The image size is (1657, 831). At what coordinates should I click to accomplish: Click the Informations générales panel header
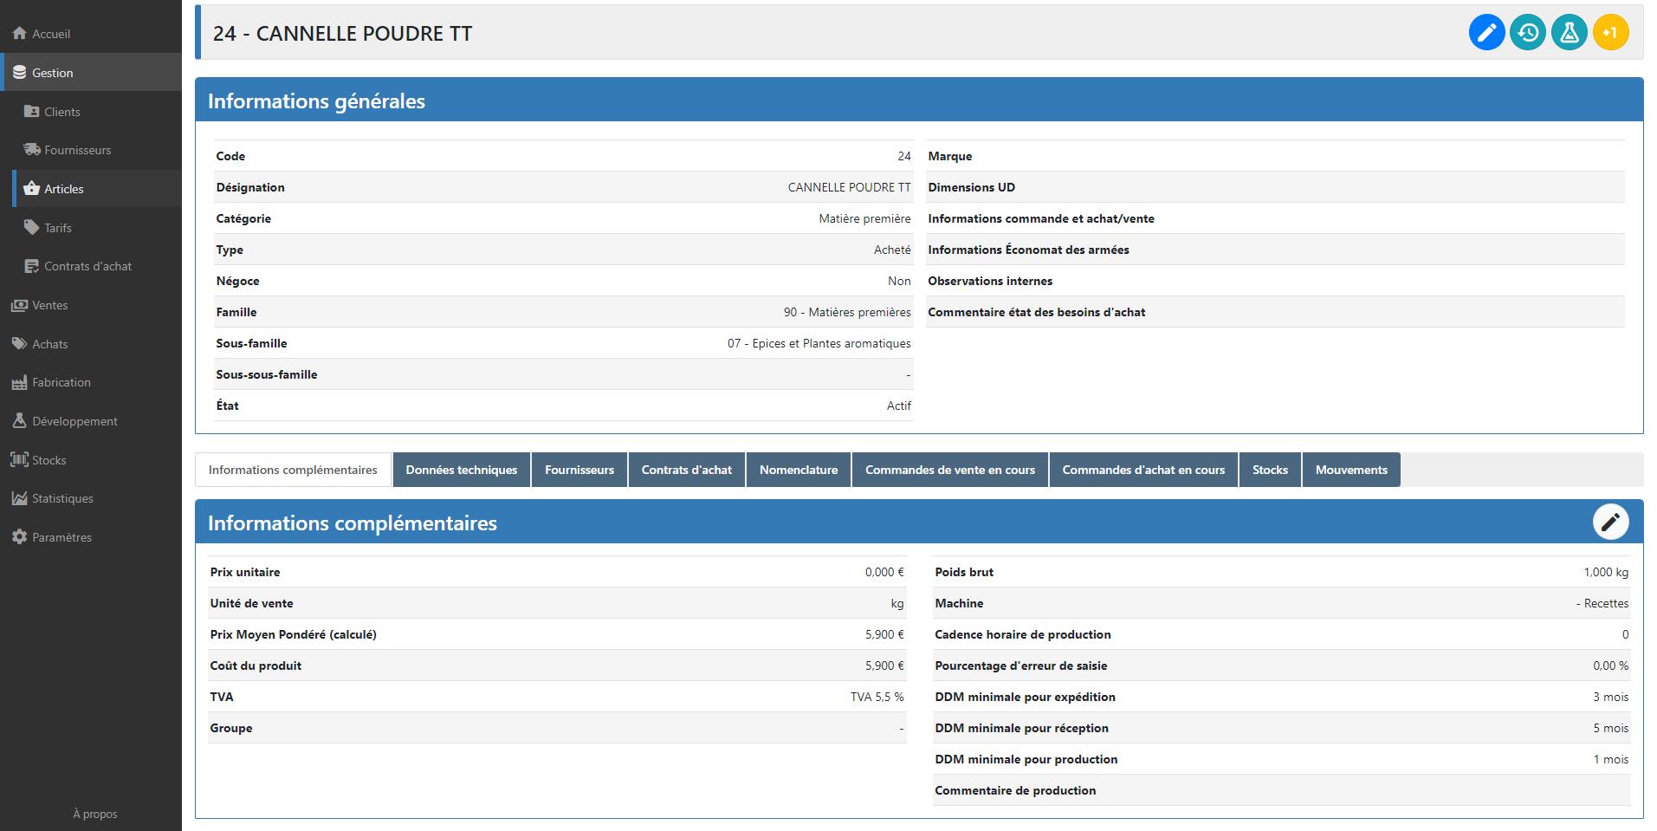tap(919, 100)
